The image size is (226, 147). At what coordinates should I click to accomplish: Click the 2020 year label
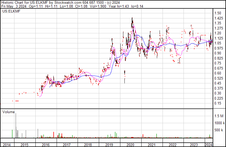(130, 145)
